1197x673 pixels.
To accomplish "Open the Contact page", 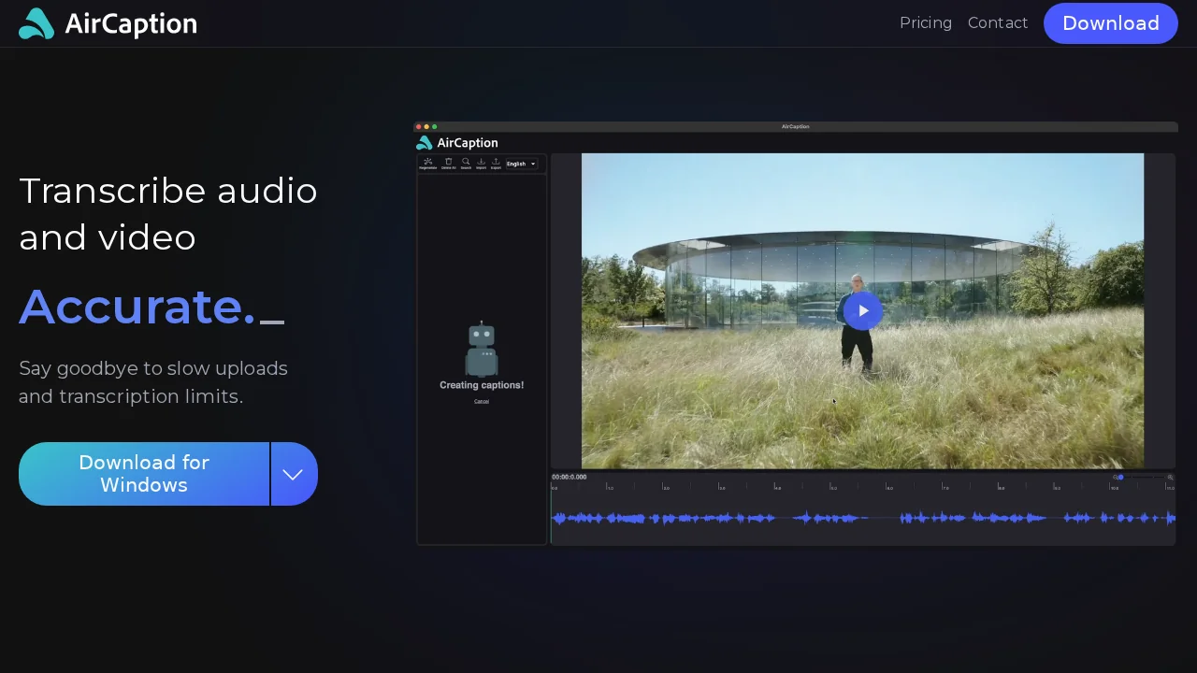I will pyautogui.click(x=998, y=22).
